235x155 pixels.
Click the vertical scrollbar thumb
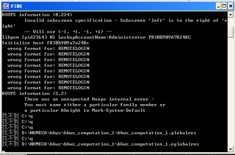coord(231,31)
